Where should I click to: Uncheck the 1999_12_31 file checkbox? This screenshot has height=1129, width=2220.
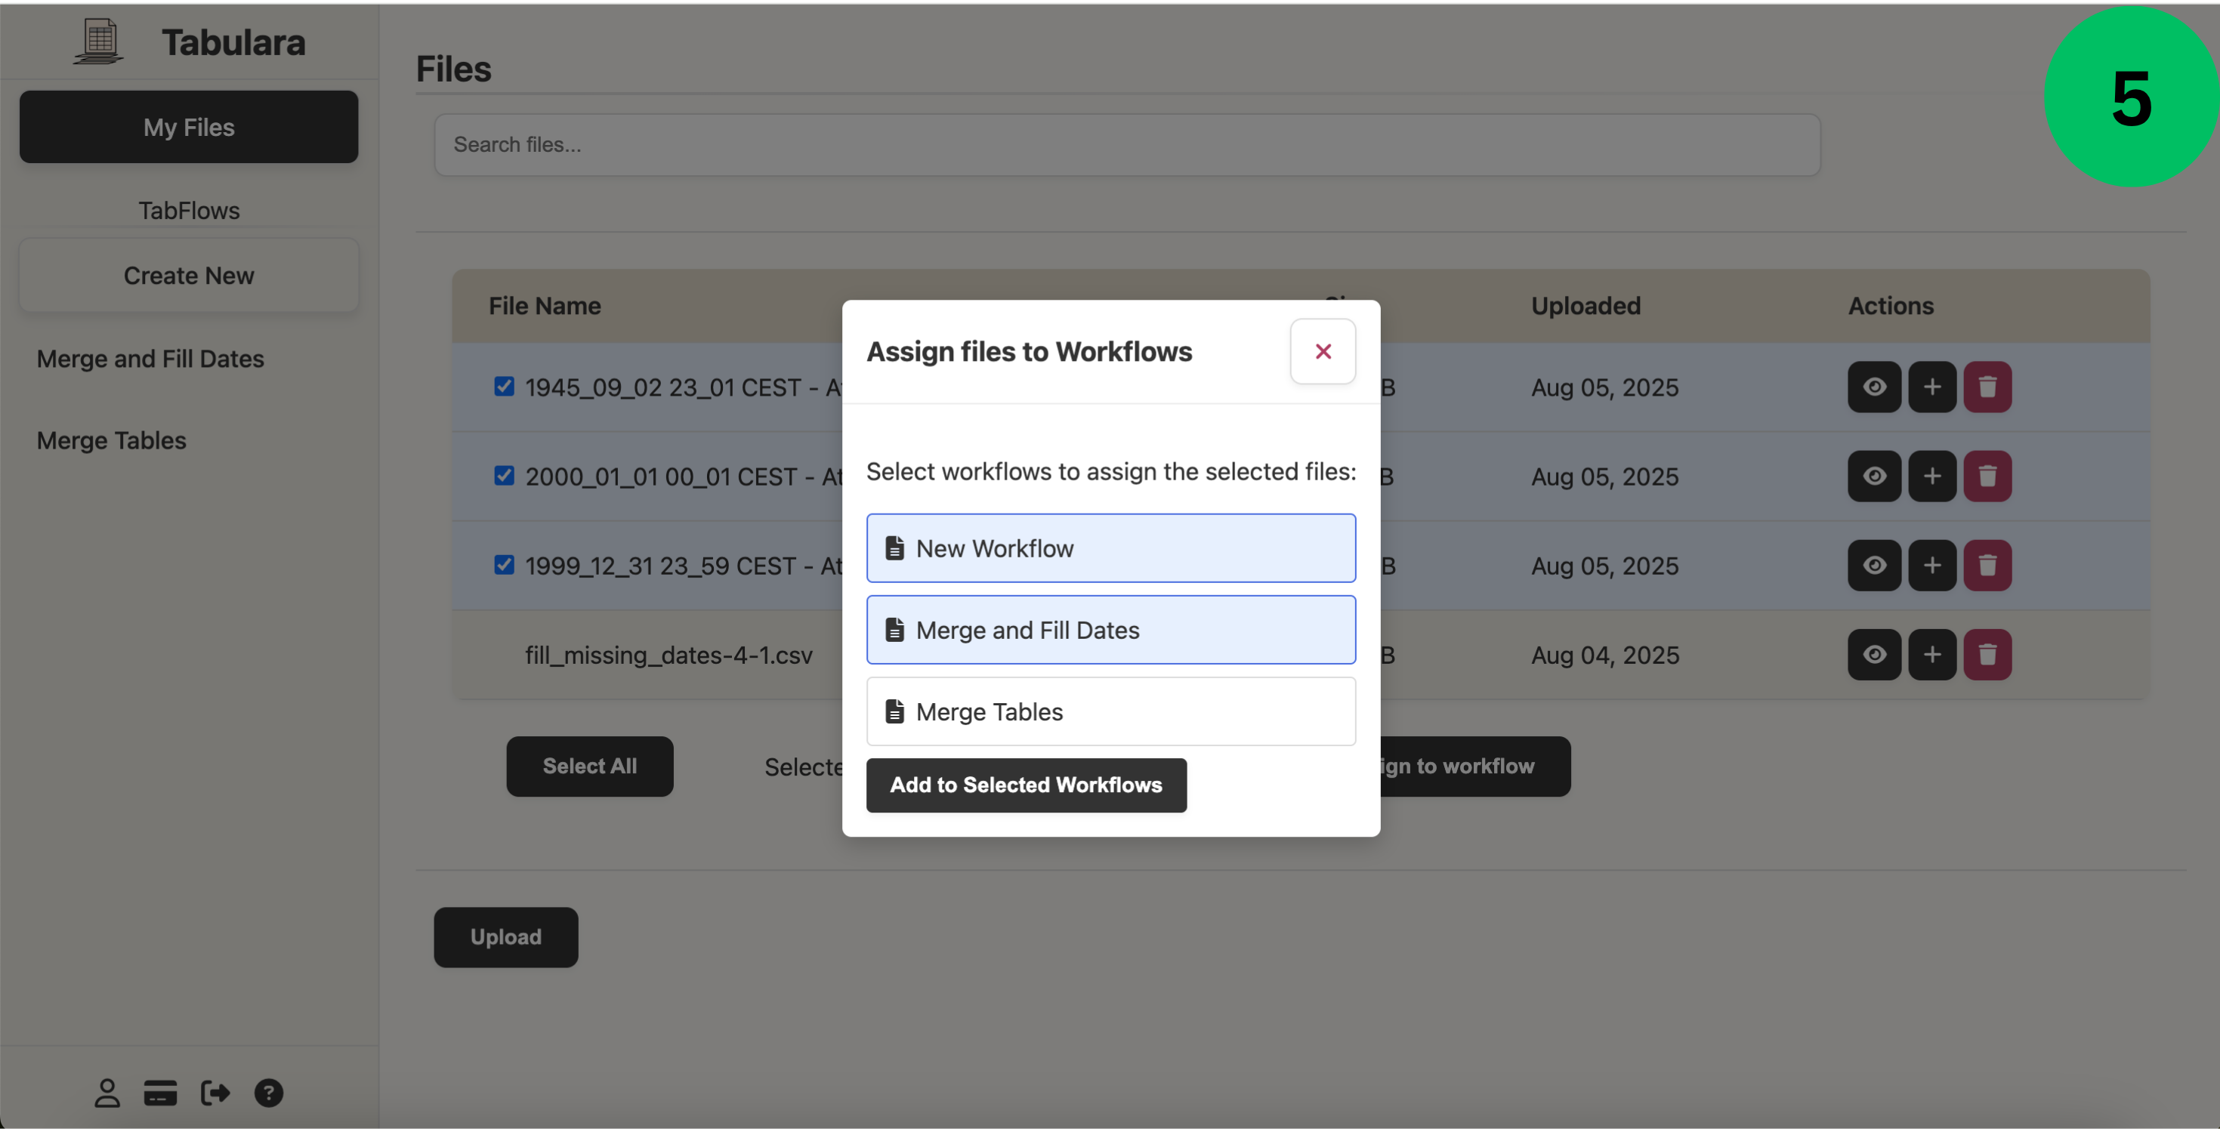(x=505, y=565)
